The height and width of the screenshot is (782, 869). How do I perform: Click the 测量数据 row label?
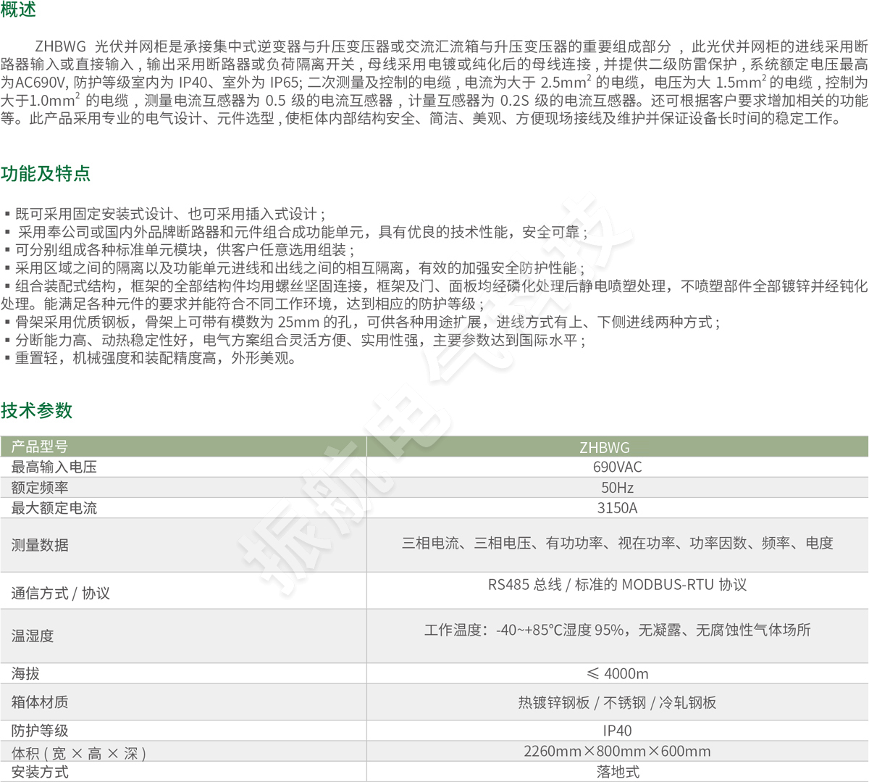coord(40,545)
